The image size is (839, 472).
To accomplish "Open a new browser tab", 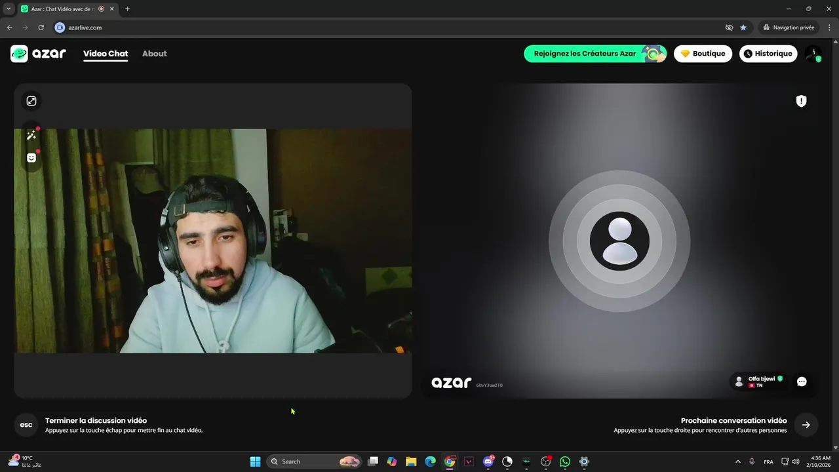I will (x=127, y=9).
